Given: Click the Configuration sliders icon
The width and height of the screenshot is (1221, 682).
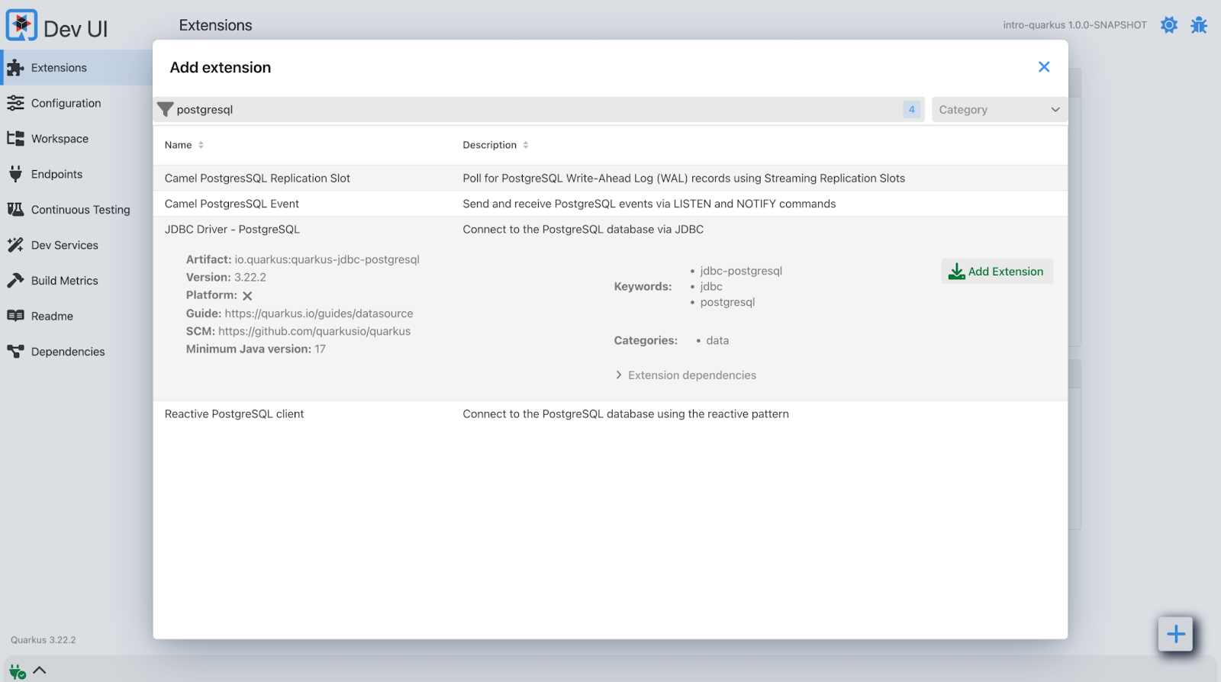Looking at the screenshot, I should (15, 103).
